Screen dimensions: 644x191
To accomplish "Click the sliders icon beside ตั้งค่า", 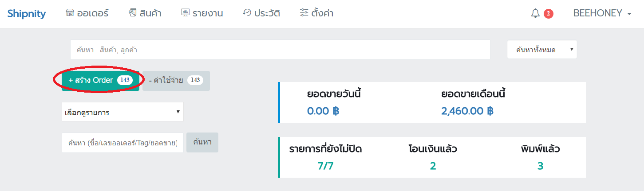I will click(304, 13).
